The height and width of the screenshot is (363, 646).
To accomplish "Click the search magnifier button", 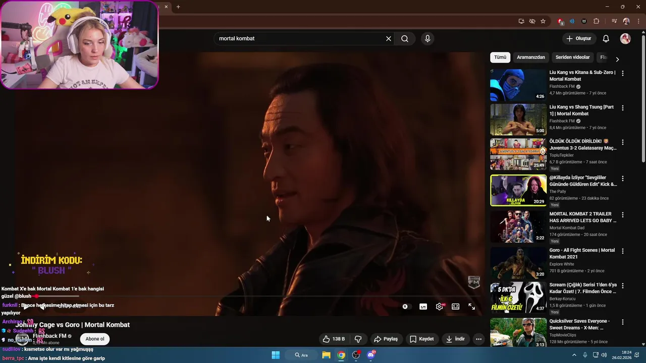I will coord(405,39).
